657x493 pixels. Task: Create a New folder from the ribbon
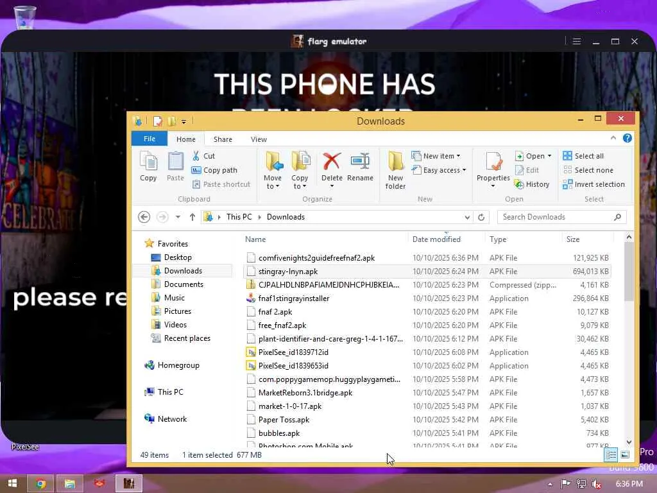click(x=395, y=171)
